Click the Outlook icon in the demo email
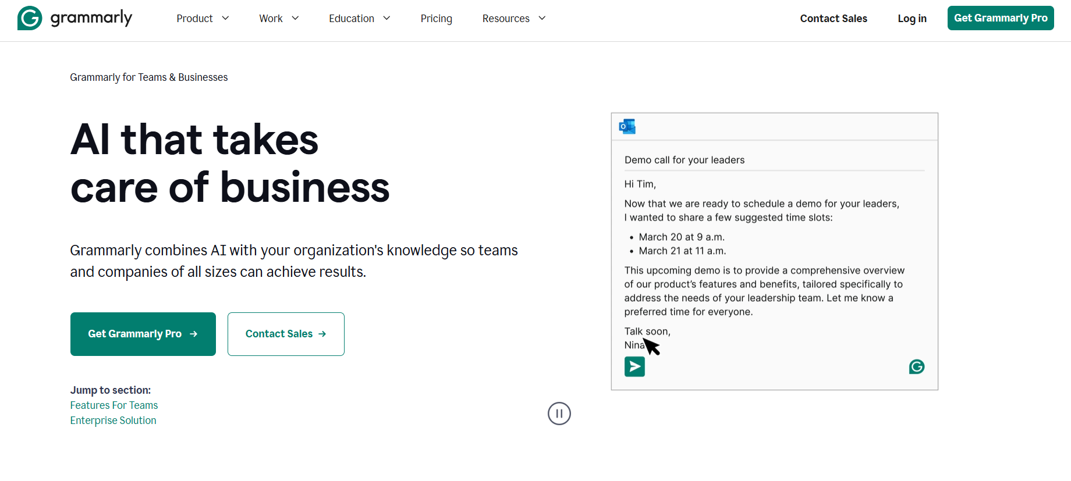The image size is (1071, 481). (627, 126)
